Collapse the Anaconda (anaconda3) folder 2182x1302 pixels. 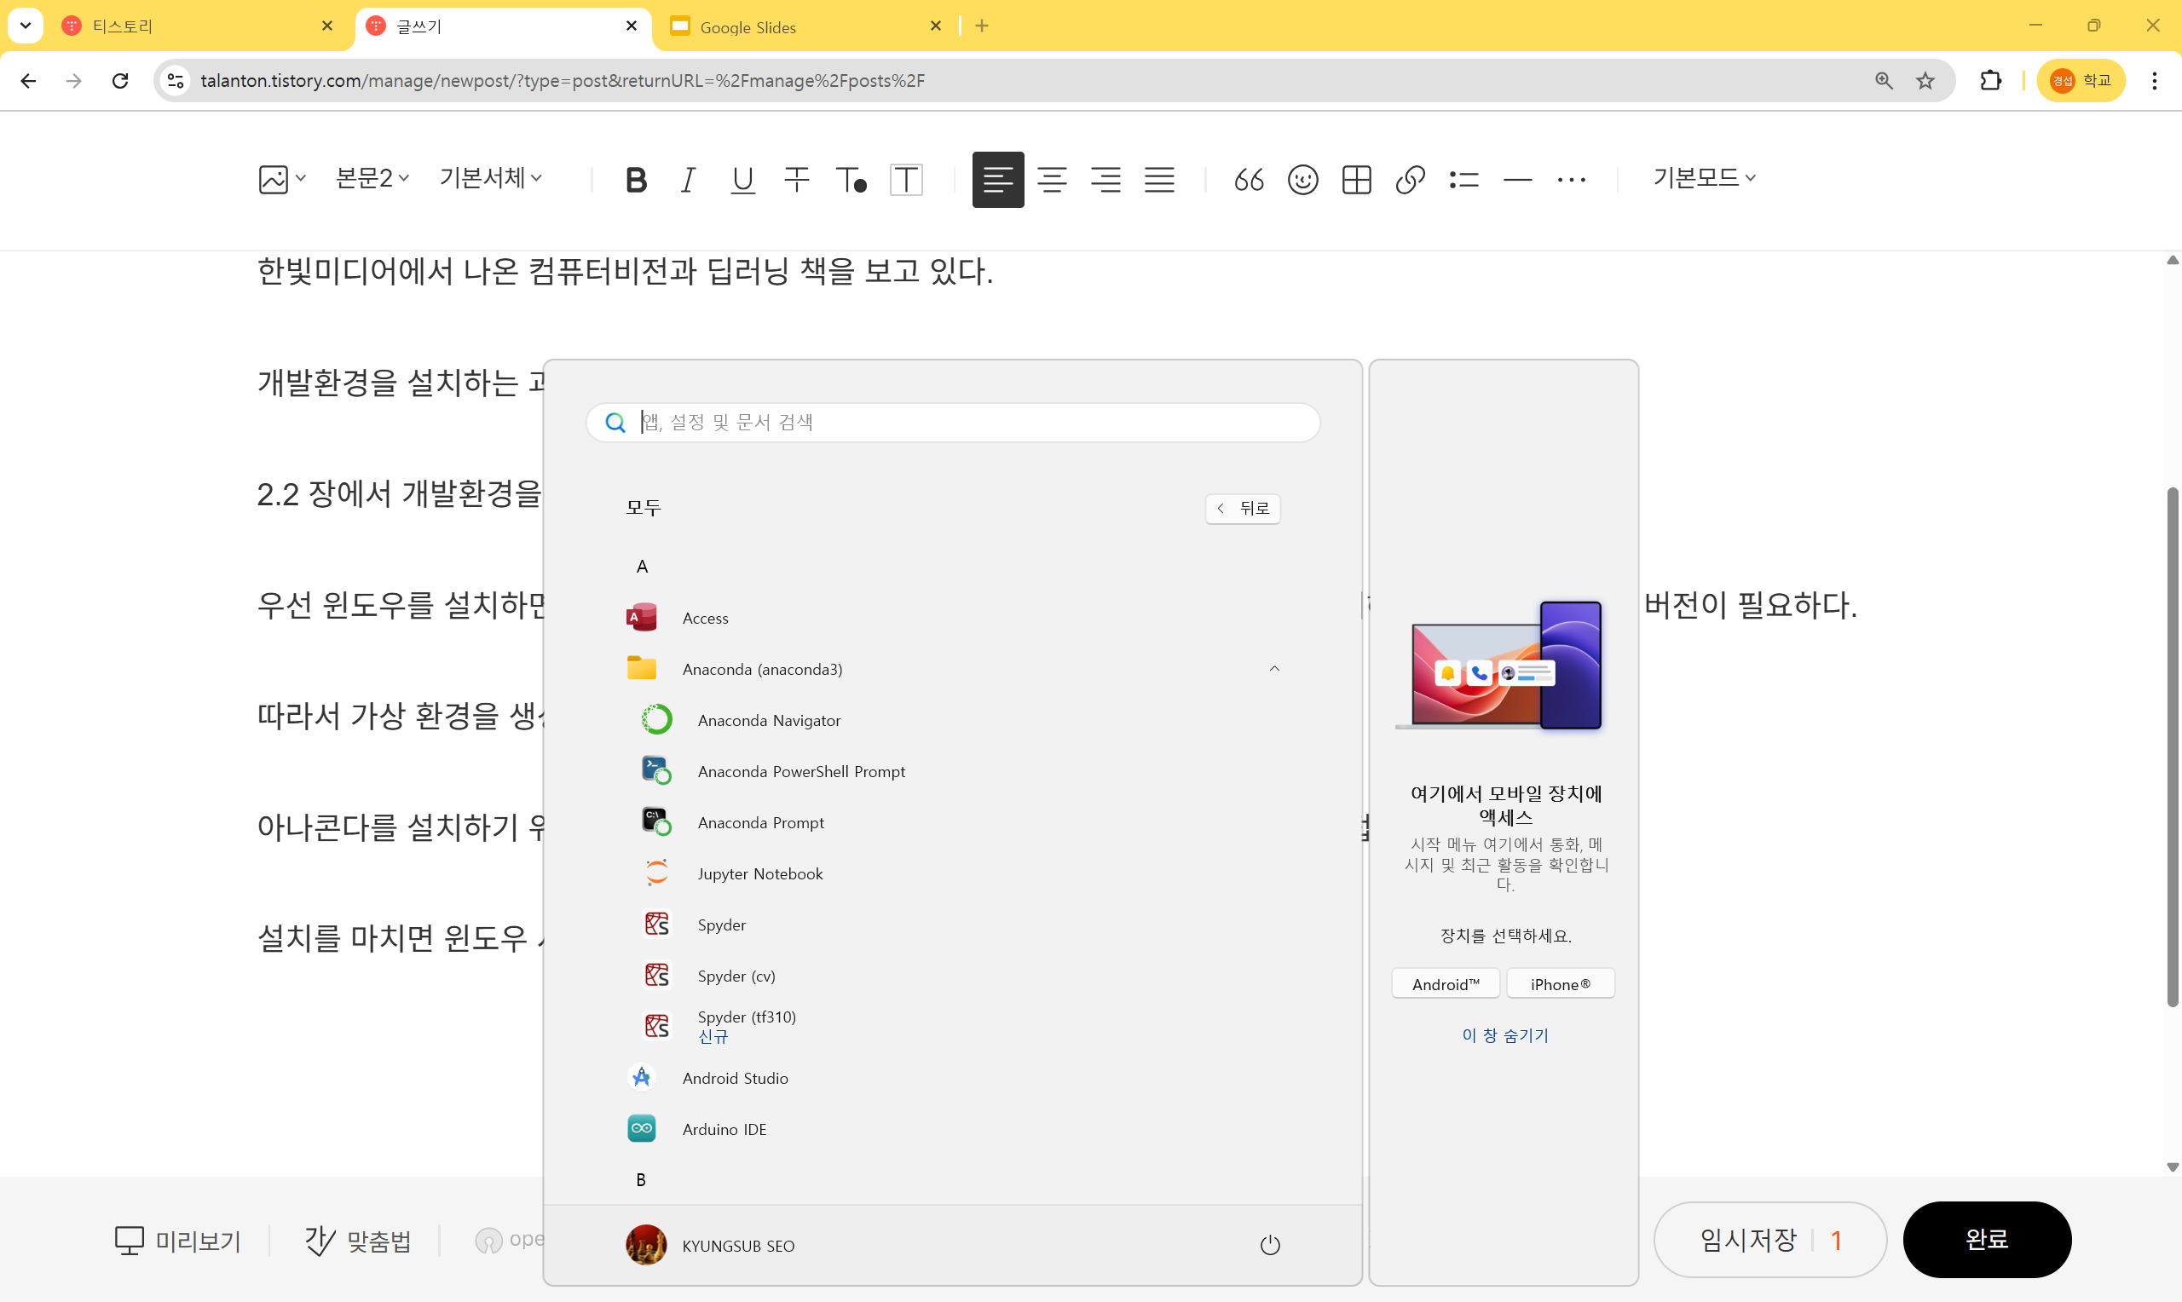click(1274, 669)
